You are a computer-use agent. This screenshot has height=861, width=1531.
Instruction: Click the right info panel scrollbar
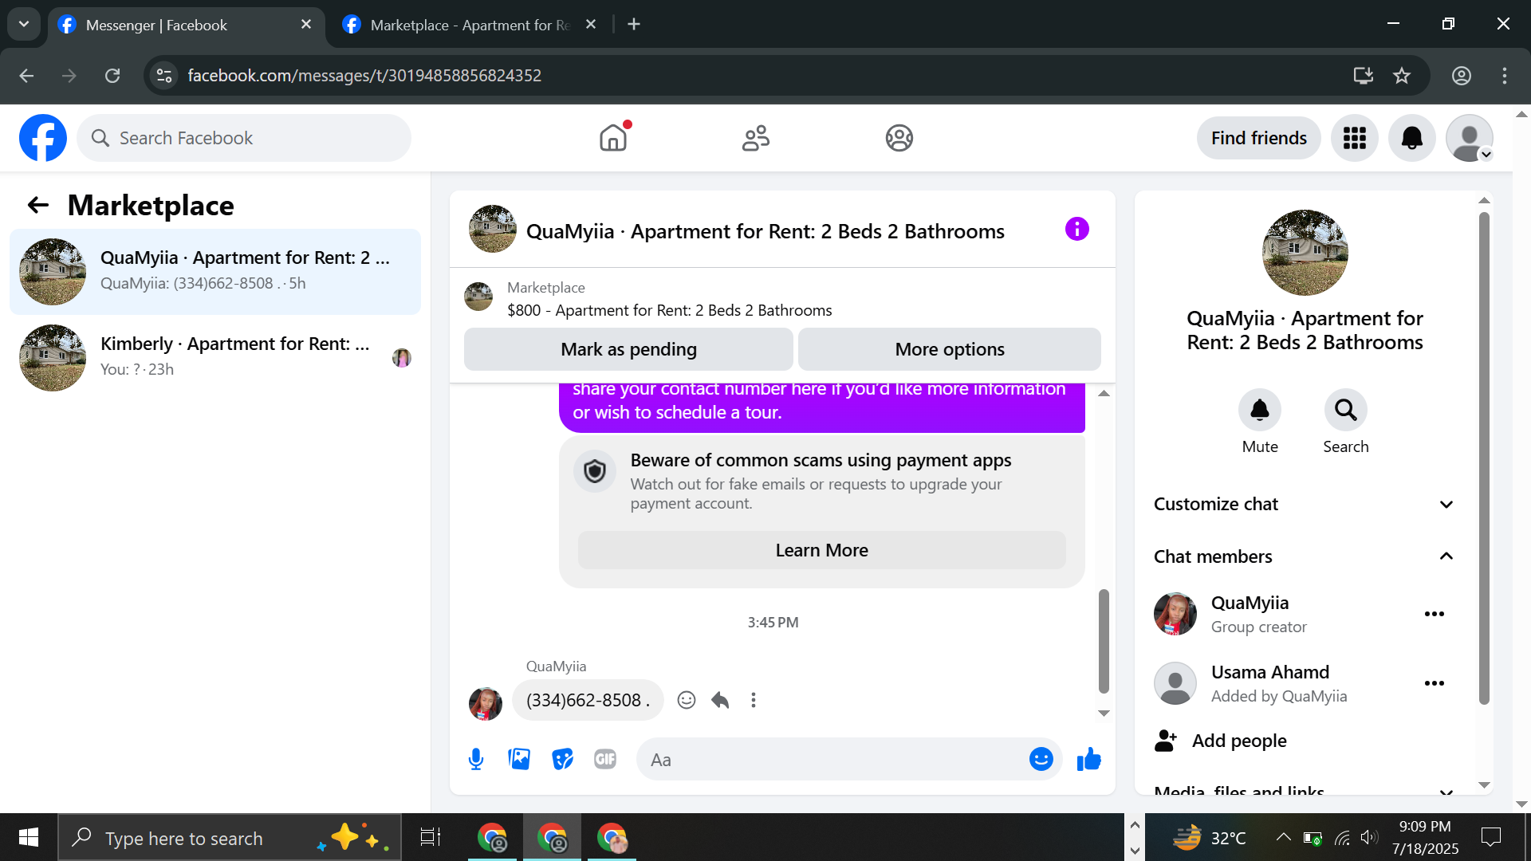[1484, 458]
